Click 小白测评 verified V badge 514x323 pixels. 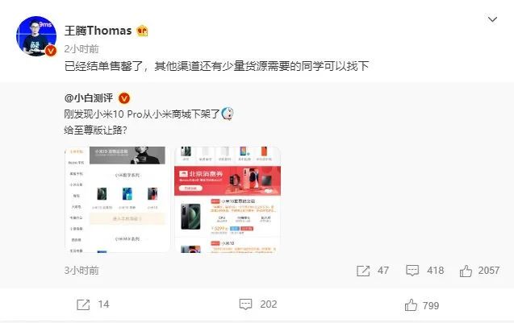(x=124, y=97)
